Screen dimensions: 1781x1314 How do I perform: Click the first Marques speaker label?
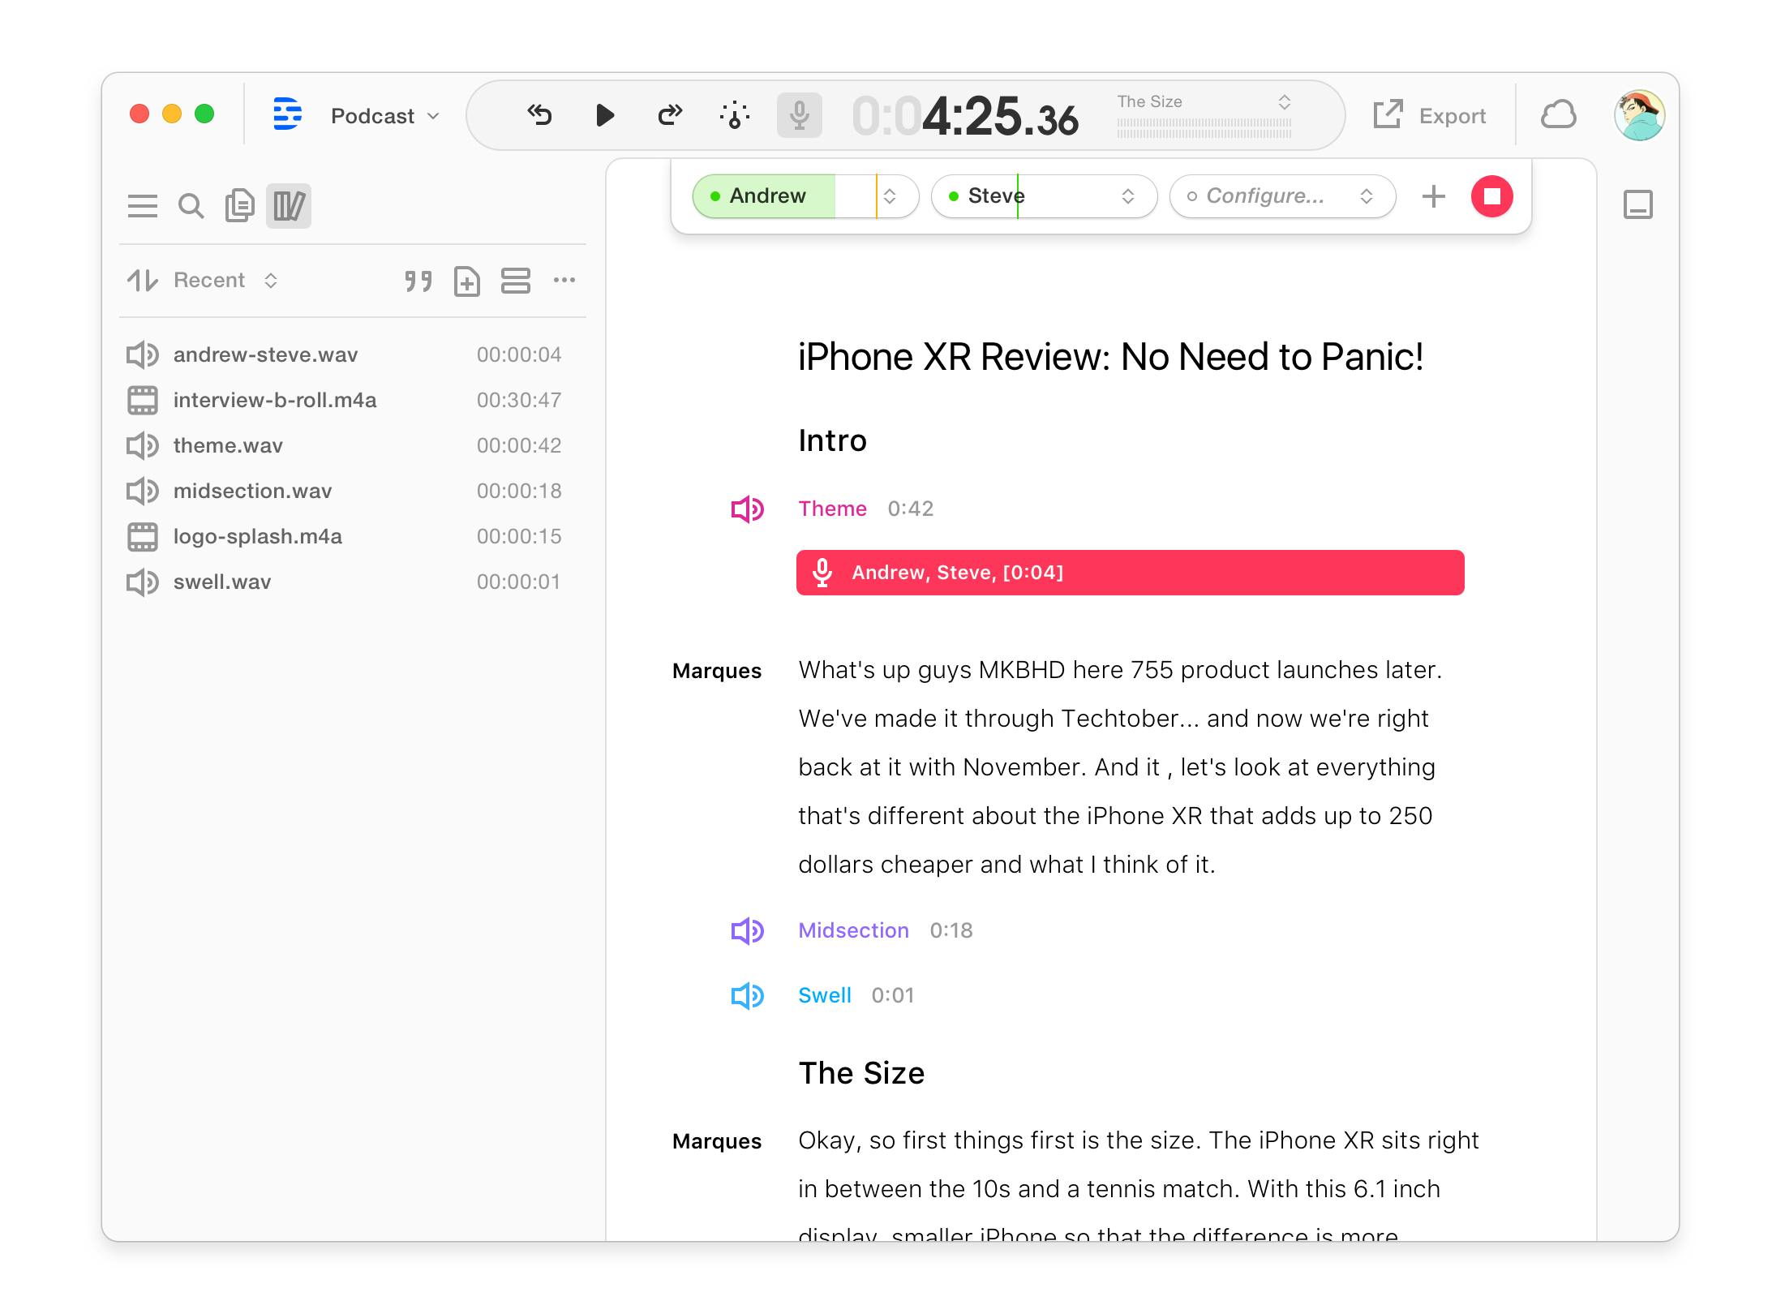coord(717,671)
